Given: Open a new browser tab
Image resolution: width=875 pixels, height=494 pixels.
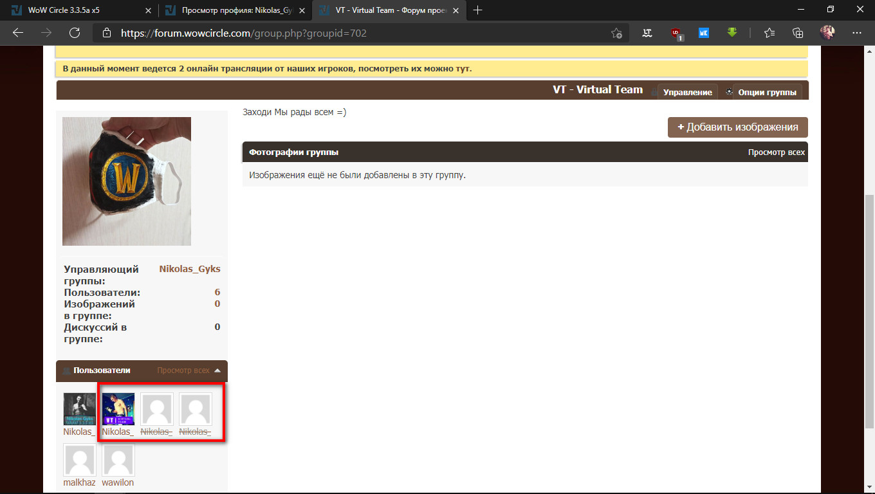Looking at the screenshot, I should click(x=478, y=10).
